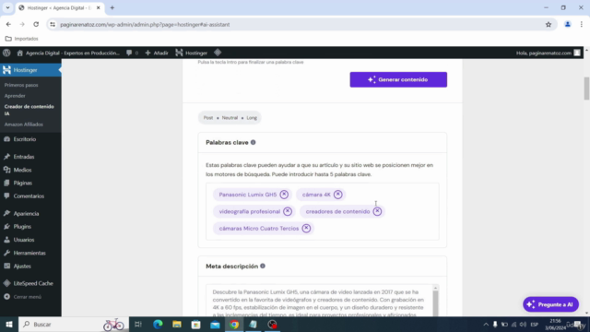Remove the creadores de contenido keyword
This screenshot has width=590, height=332.
[377, 211]
